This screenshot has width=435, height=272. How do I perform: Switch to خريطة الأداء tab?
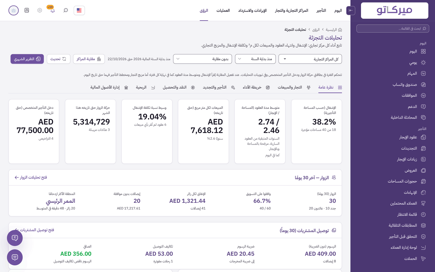click(x=256, y=87)
